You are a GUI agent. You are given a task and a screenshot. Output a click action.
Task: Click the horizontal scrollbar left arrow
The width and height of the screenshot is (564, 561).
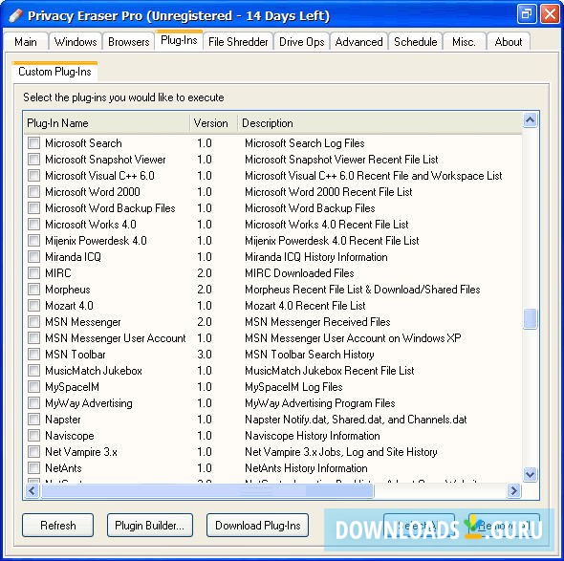(x=32, y=490)
